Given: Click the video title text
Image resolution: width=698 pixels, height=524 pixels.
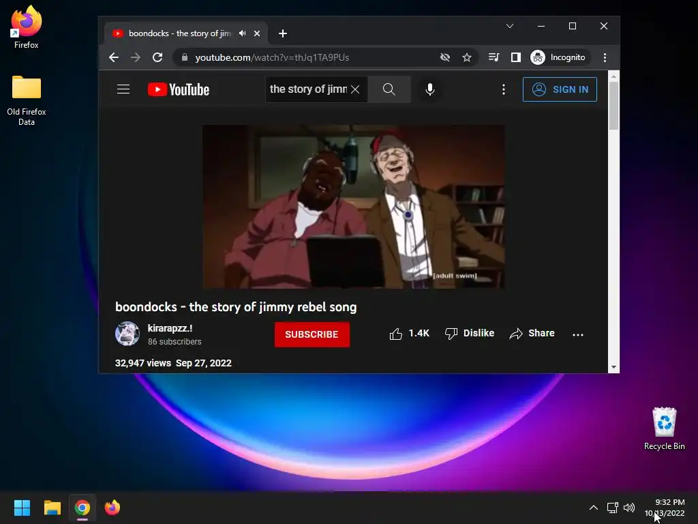Looking at the screenshot, I should tap(236, 307).
